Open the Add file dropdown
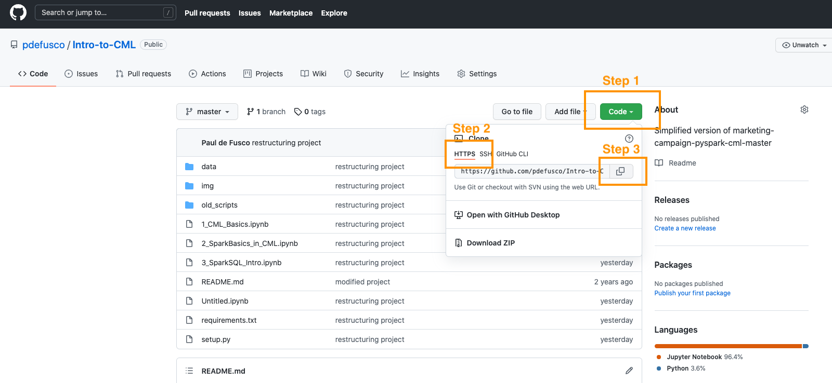 [x=571, y=112]
